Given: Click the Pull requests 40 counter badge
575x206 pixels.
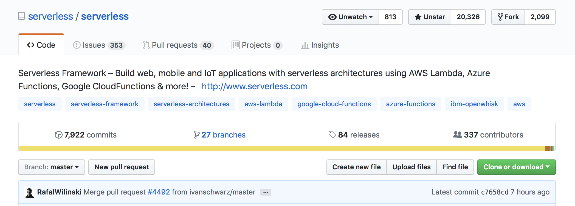Looking at the screenshot, I should 207,45.
